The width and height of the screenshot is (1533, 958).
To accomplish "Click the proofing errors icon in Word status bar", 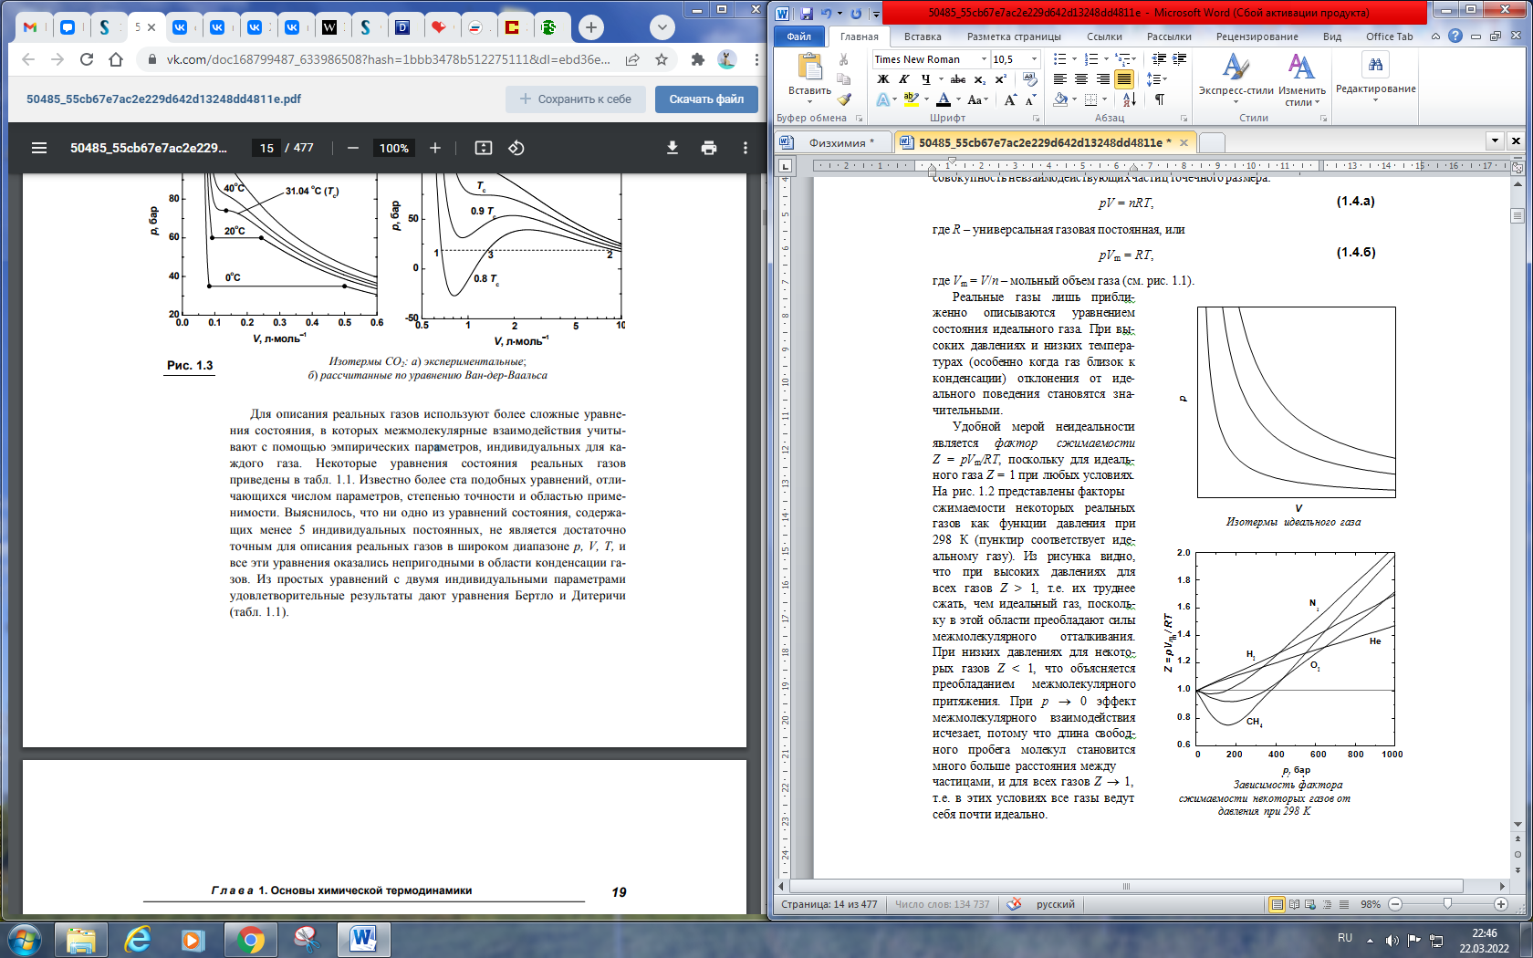I will coord(1014,904).
